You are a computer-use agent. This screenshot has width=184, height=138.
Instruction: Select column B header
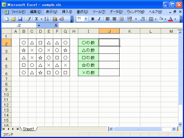click(x=24, y=31)
